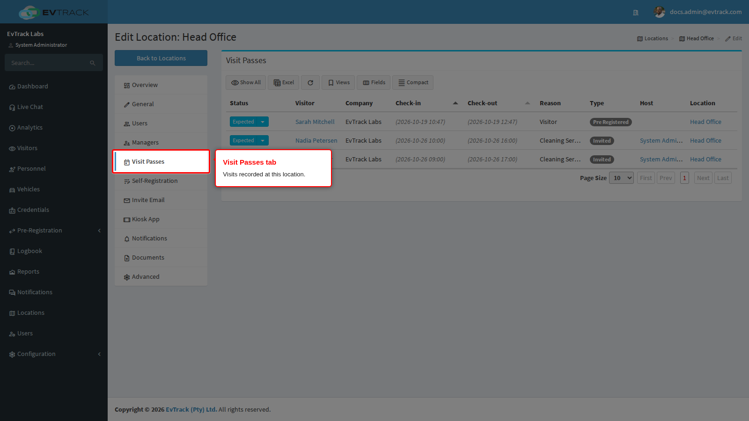Export visit passes to Excel

pos(284,83)
